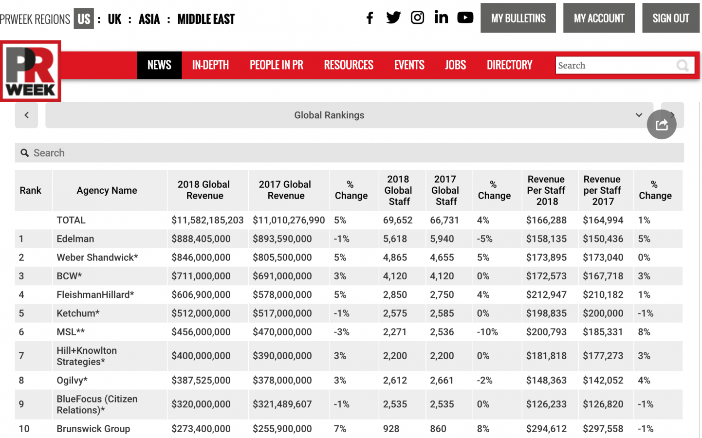Open People in PR menu
This screenshot has width=702, height=438.
277,65
